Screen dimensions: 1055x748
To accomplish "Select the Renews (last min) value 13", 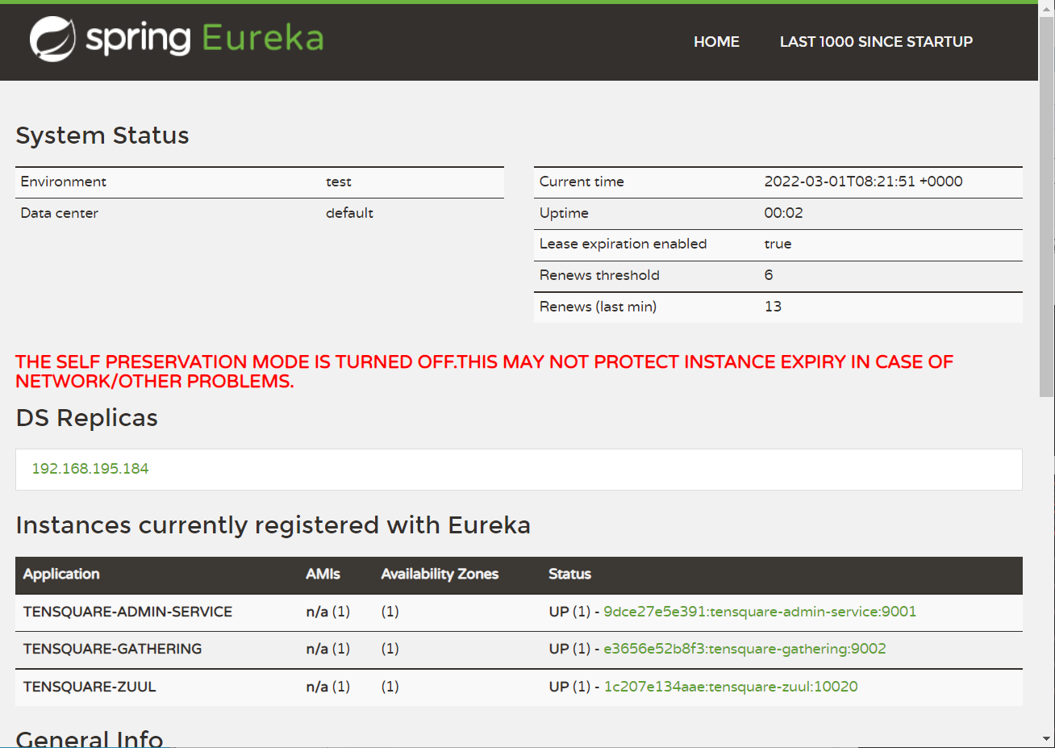I will coord(773,307).
